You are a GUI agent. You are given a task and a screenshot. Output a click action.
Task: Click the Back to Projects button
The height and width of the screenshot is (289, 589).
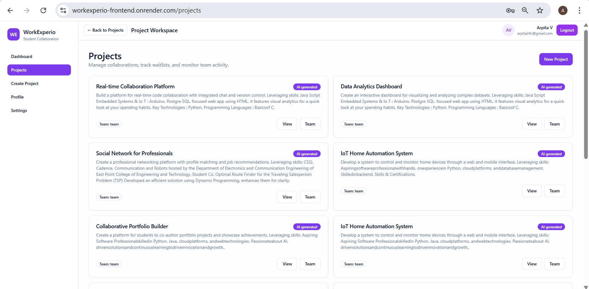(x=105, y=30)
